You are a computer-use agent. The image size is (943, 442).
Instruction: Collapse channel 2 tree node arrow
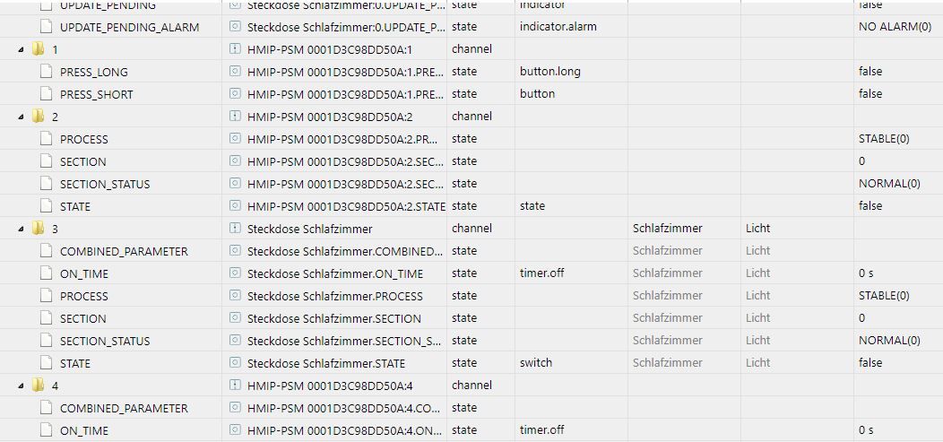point(22,117)
